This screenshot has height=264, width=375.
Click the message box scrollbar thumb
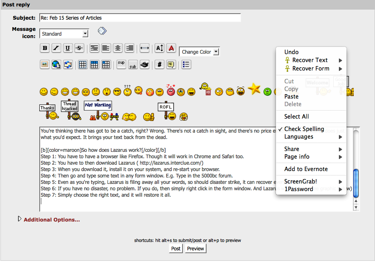[x=356, y=183]
